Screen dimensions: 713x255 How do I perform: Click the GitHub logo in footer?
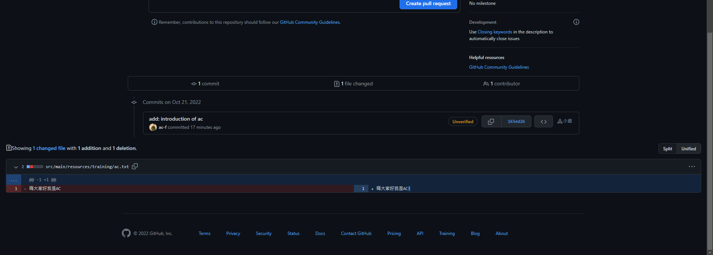pyautogui.click(x=126, y=233)
